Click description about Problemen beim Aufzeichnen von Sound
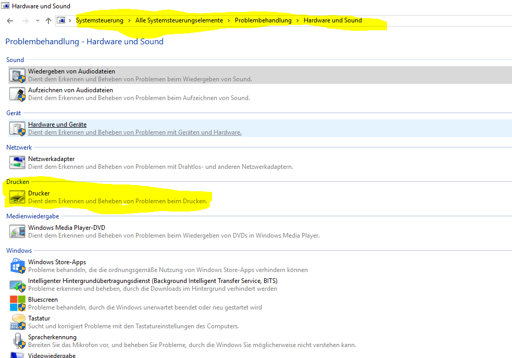Image resolution: width=512 pixels, height=358 pixels. [x=139, y=98]
